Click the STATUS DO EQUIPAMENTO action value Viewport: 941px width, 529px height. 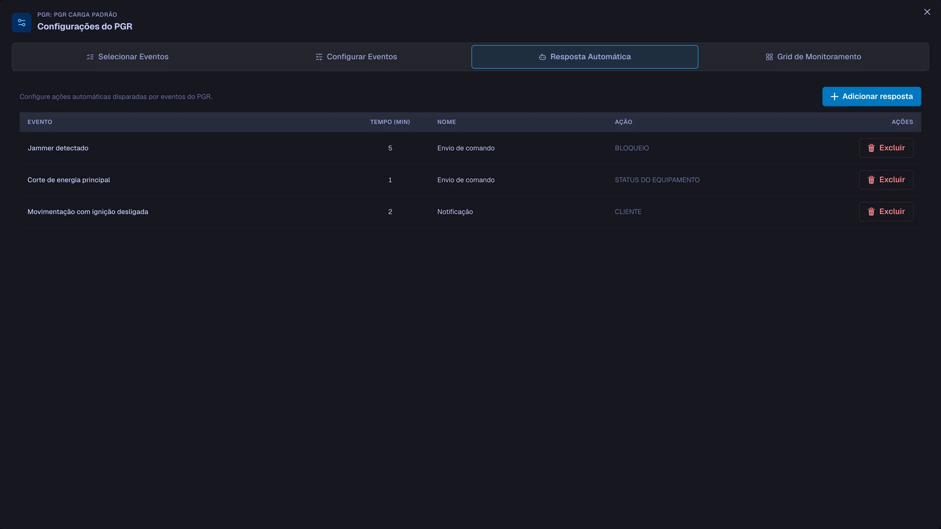(657, 180)
